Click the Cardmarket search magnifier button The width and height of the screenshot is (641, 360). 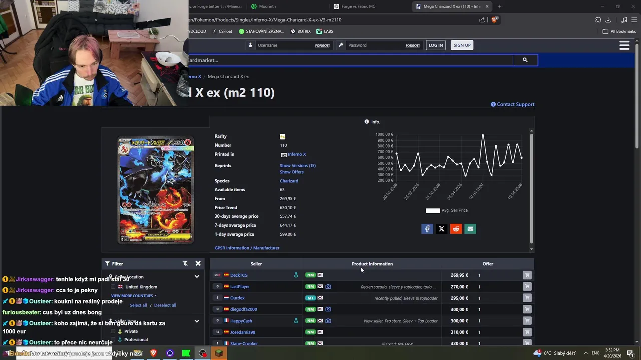click(525, 60)
